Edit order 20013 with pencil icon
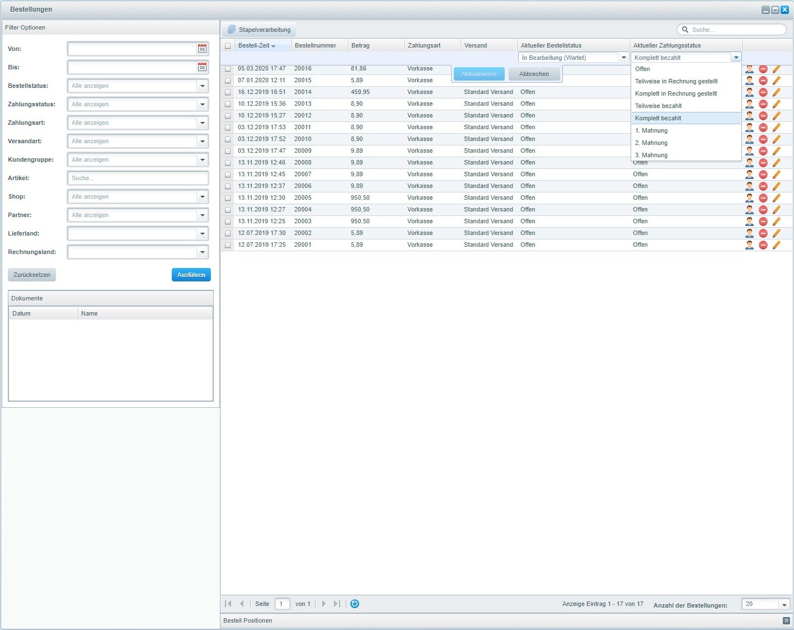Viewport: 794px width, 630px height. [776, 104]
